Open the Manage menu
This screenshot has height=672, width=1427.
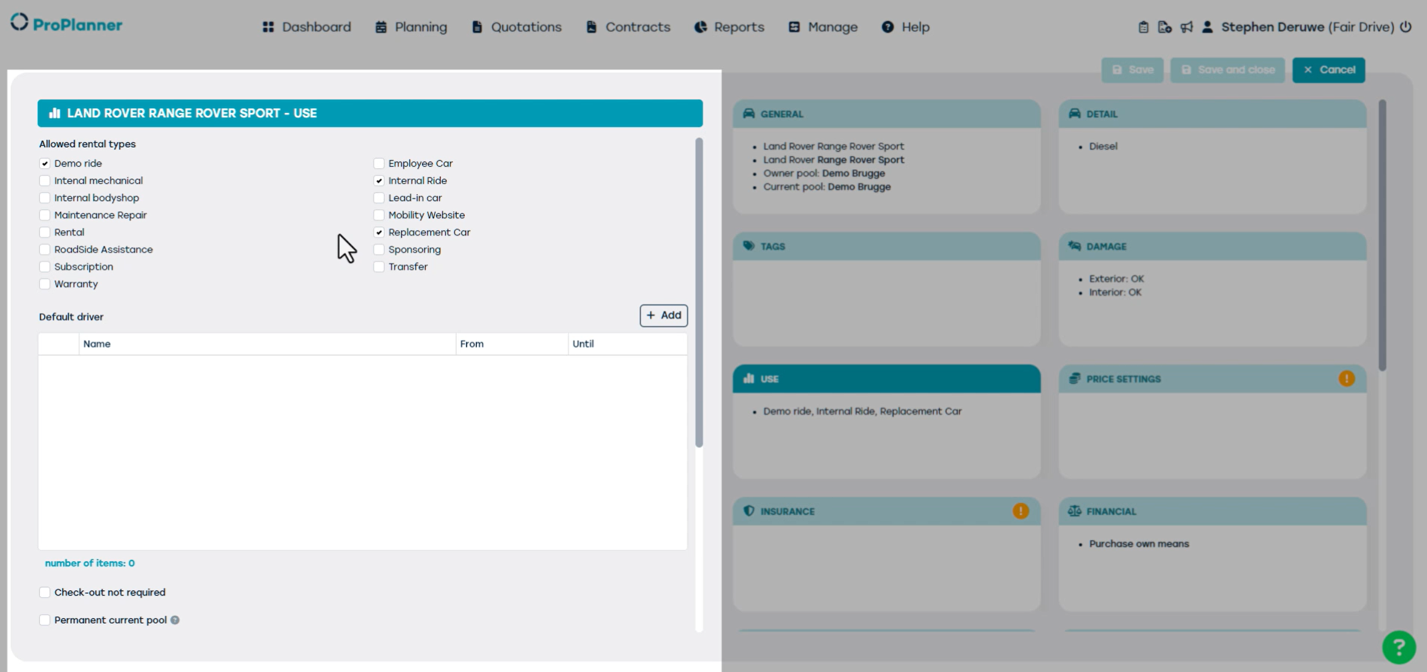pos(823,27)
